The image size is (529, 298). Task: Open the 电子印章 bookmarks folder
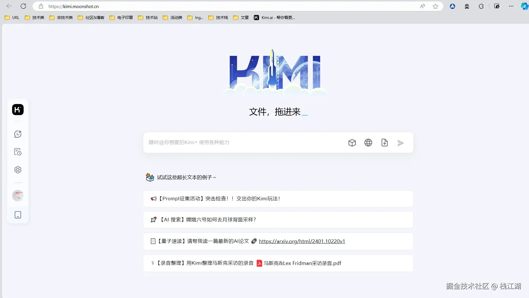click(121, 18)
